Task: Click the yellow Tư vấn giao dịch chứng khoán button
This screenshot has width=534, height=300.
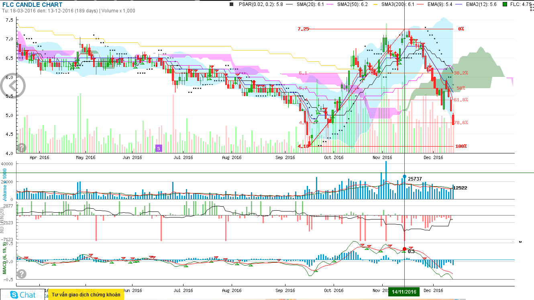Action: (x=86, y=295)
